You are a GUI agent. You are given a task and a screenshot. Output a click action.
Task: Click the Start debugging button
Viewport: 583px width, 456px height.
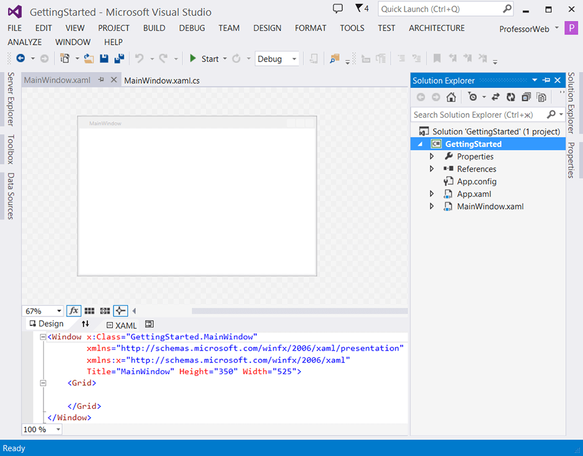[204, 59]
